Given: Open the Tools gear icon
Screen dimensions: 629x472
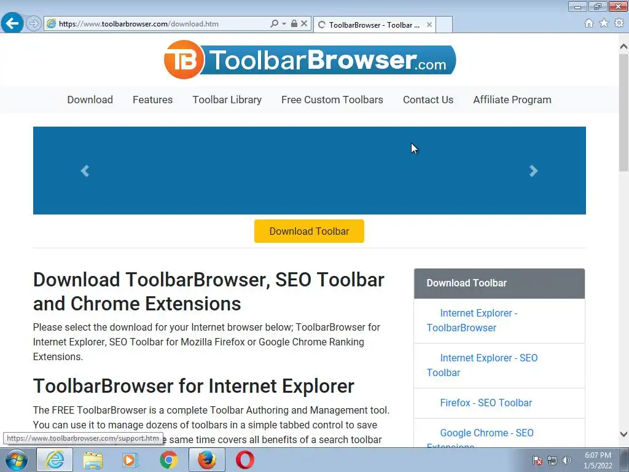Looking at the screenshot, I should (x=619, y=23).
